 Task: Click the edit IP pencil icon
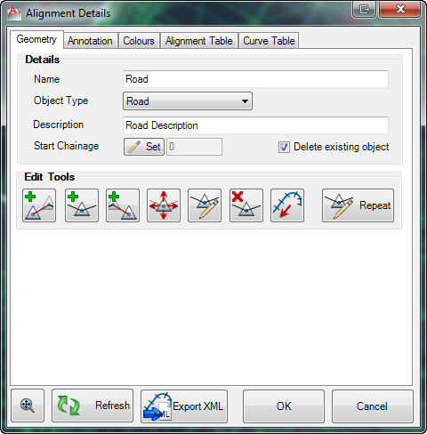click(205, 205)
